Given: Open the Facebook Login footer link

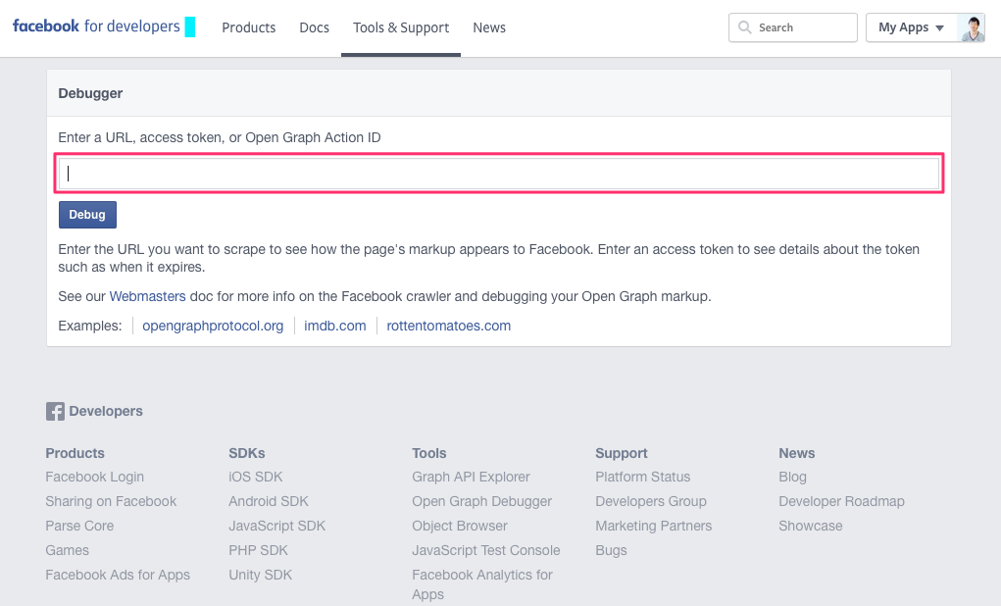Looking at the screenshot, I should point(94,477).
